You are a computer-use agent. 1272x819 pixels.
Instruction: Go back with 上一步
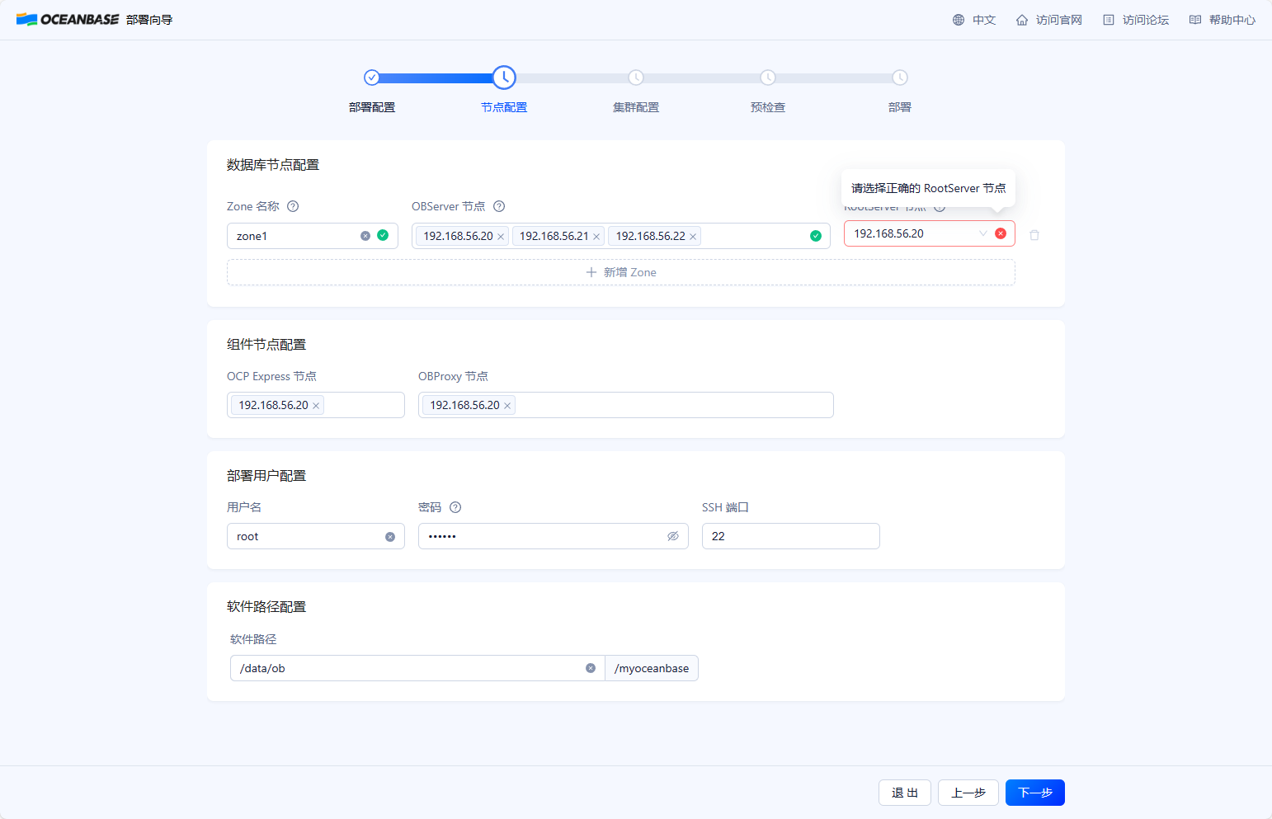(968, 793)
